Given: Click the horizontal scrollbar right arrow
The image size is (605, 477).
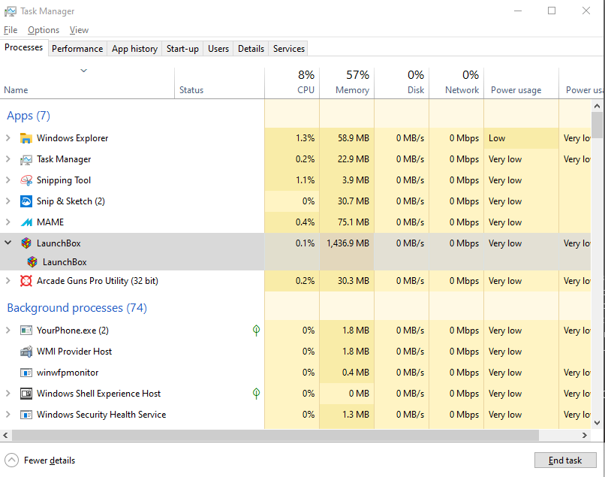Looking at the screenshot, I should point(585,435).
